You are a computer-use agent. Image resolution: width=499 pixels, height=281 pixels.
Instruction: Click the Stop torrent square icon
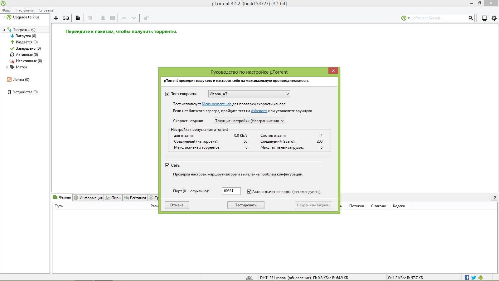pos(113,18)
